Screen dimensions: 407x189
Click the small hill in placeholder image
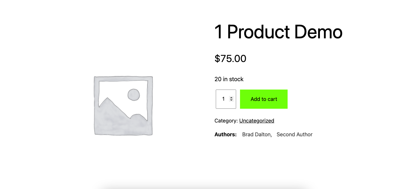tap(138, 117)
